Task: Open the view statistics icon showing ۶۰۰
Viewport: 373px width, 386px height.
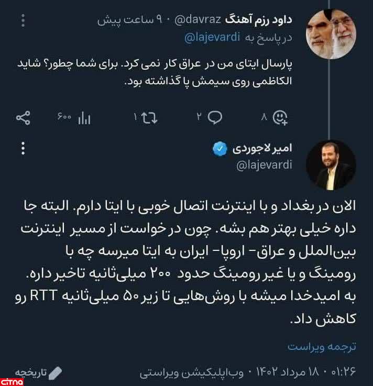Action: (84, 118)
